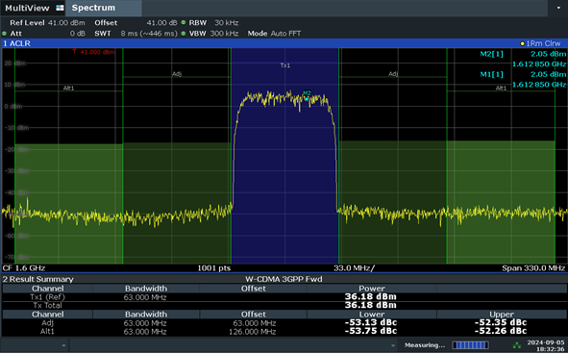568x354 pixels.
Task: Select the 2 Result Summary title
Action: [x=38, y=279]
